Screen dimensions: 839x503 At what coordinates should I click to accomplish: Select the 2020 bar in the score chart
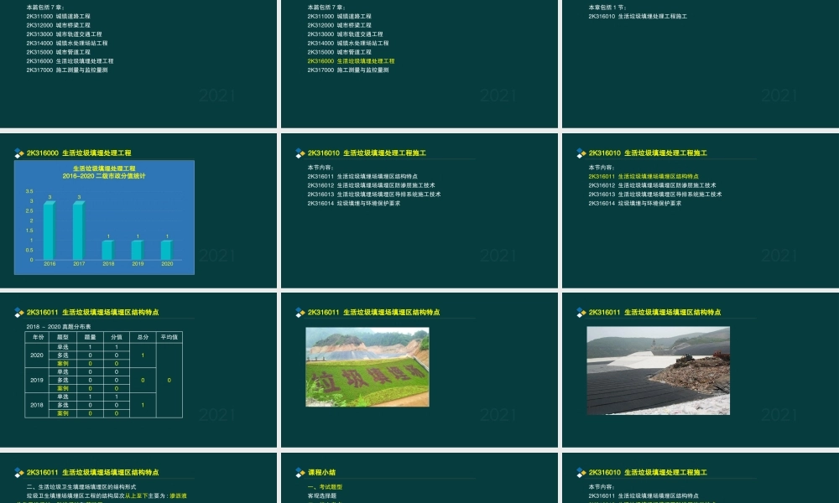pos(167,250)
